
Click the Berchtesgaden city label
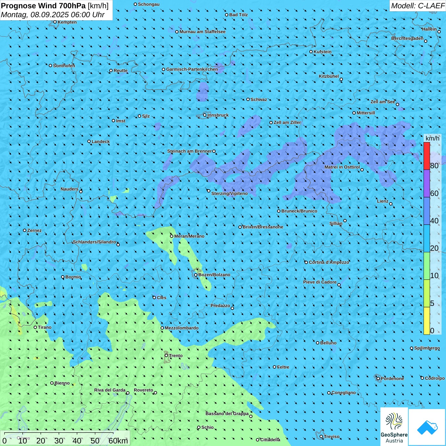[x=407, y=38]
